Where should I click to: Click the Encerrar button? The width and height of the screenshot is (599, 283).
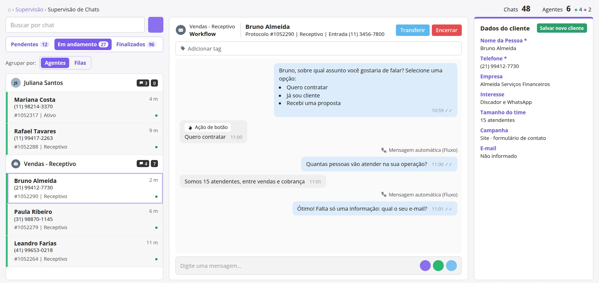447,30
